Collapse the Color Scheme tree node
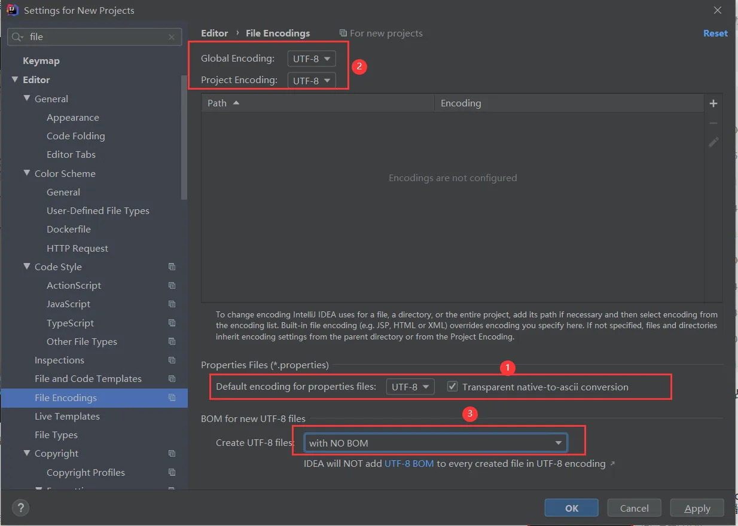 [27, 173]
